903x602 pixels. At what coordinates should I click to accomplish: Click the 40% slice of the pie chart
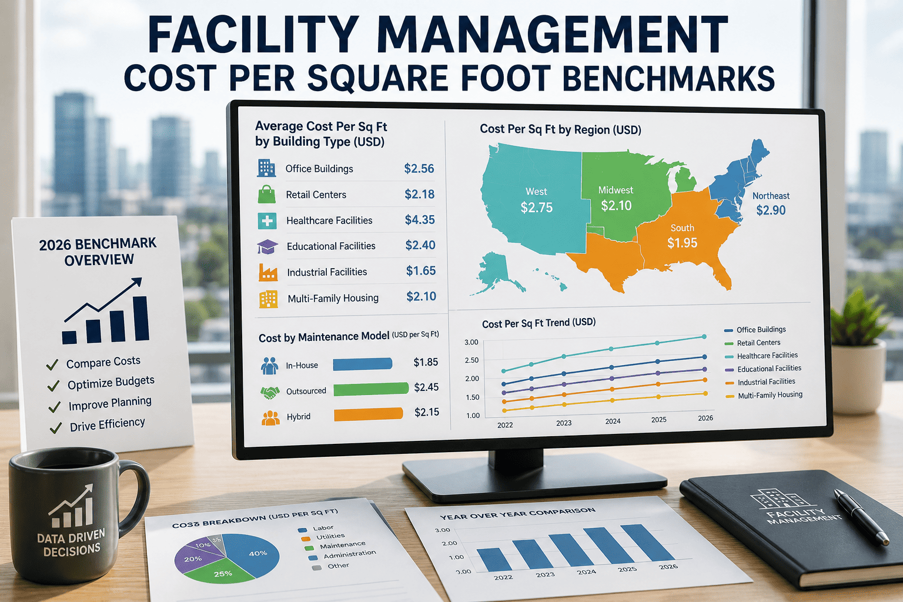click(x=253, y=556)
